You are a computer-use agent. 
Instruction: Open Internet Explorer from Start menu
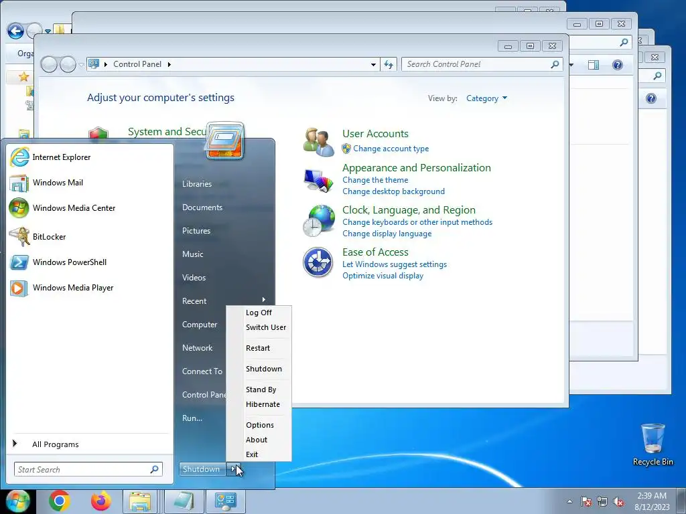pos(50,157)
